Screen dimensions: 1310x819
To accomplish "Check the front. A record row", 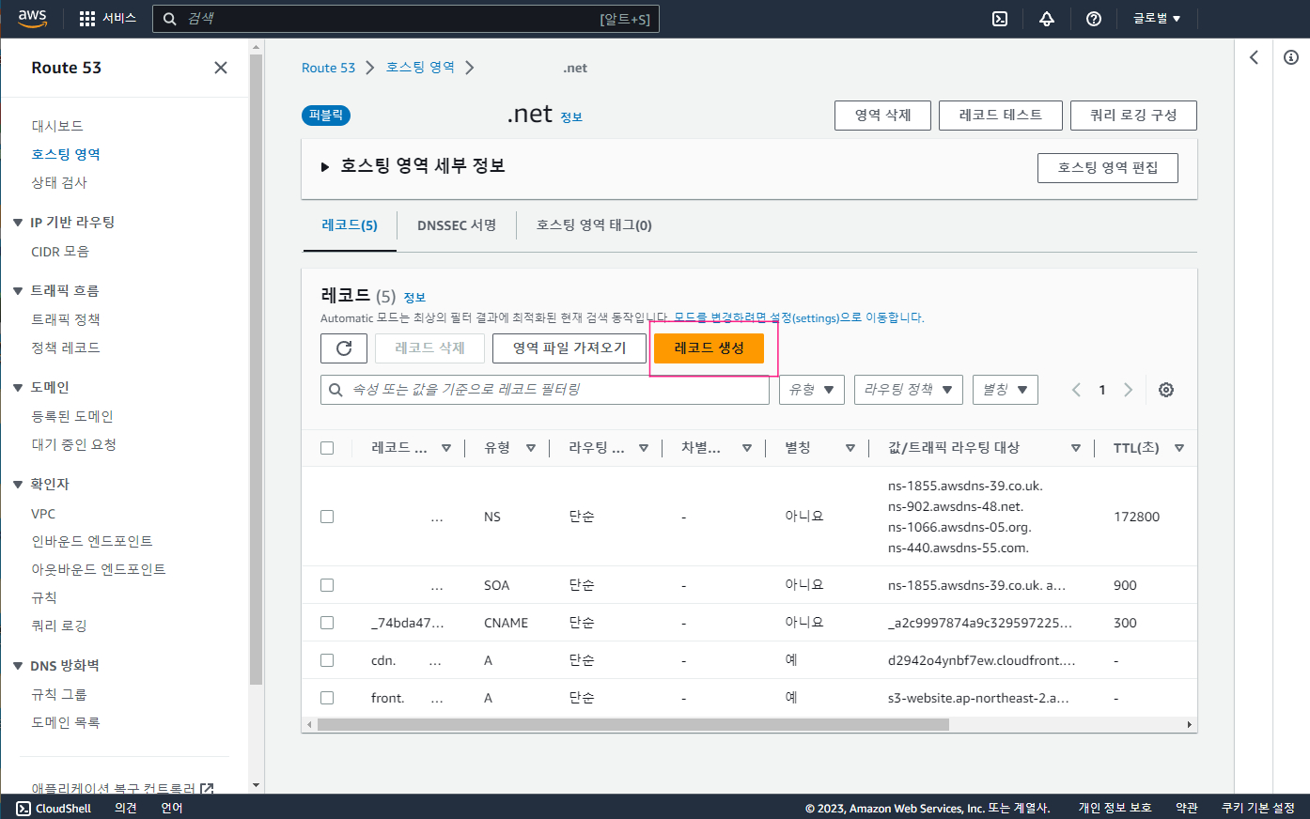I will [x=327, y=698].
